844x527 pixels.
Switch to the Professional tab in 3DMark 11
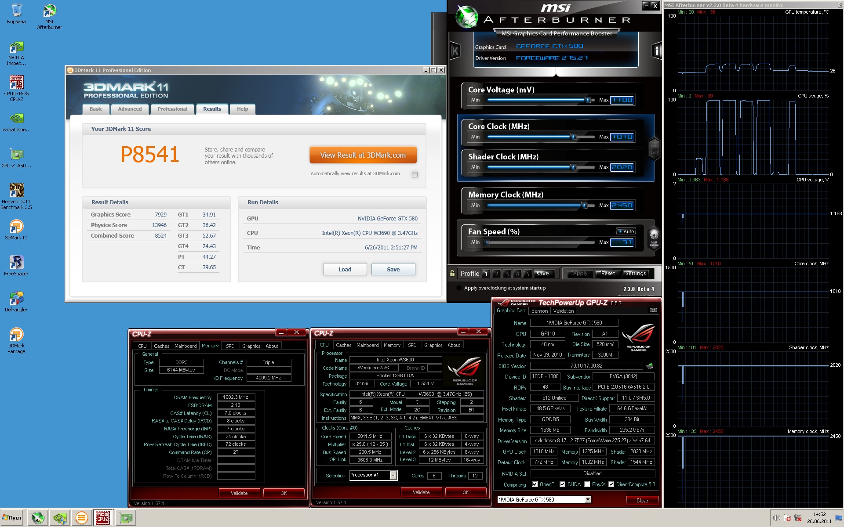172,109
